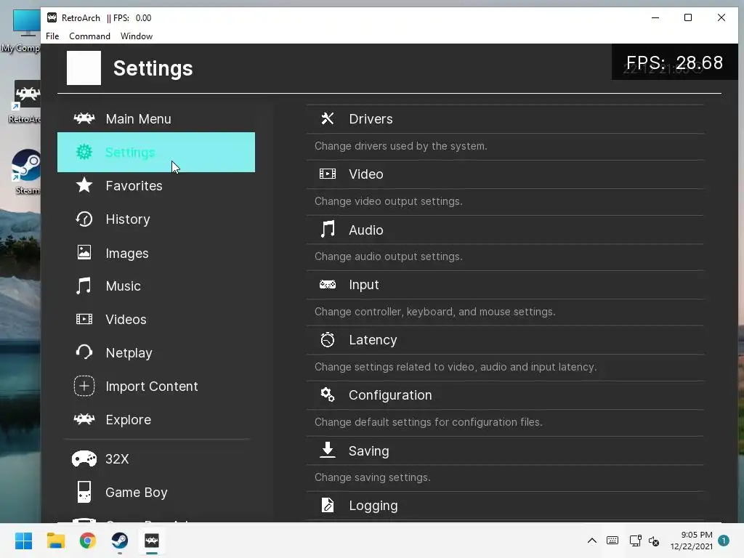The image size is (744, 558).
Task: Open the Steam desktop shortcut
Action: (27, 171)
